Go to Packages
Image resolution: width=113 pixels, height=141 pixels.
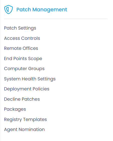tap(15, 109)
